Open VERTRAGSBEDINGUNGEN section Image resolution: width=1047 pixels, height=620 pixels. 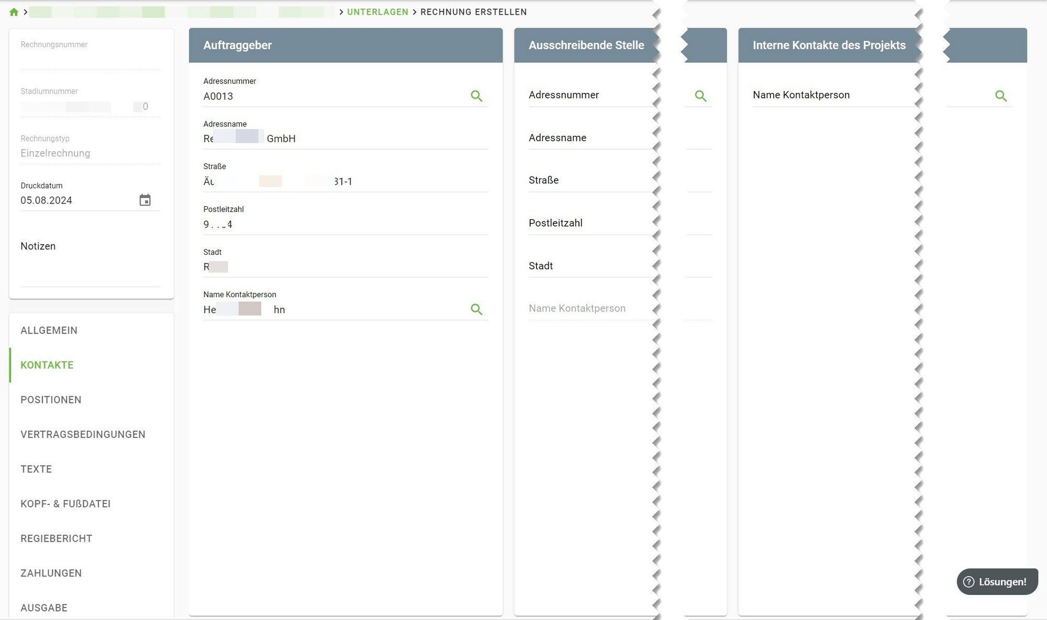[83, 434]
